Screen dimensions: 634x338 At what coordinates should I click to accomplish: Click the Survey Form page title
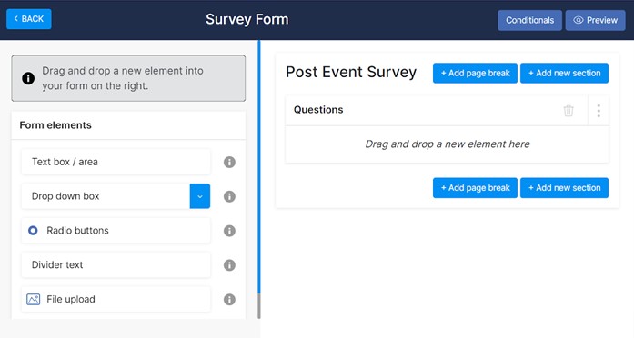tap(247, 19)
